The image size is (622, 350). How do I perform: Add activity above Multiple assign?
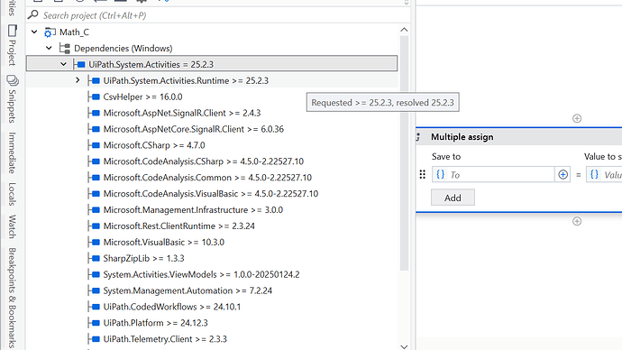coord(577,118)
